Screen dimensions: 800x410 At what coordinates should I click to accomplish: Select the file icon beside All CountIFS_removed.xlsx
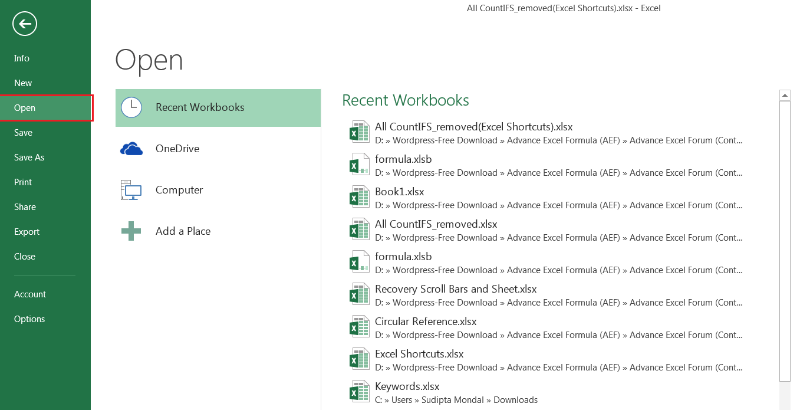click(360, 230)
